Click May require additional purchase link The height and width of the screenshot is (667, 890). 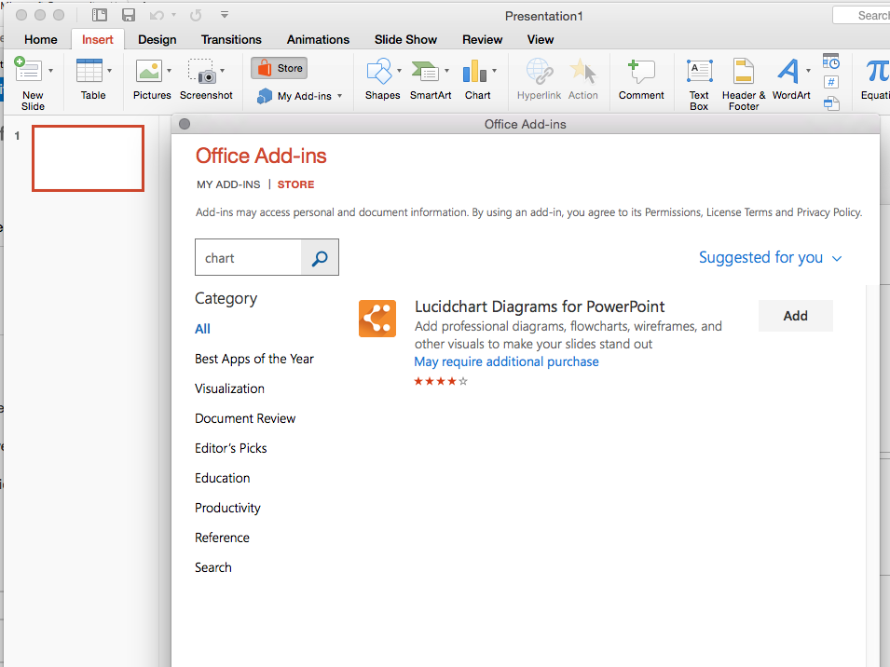pyautogui.click(x=506, y=361)
